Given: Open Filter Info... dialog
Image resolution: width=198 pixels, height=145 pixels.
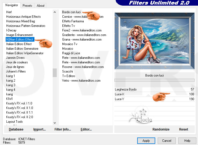Looking at the screenshot, I should click(63, 129).
